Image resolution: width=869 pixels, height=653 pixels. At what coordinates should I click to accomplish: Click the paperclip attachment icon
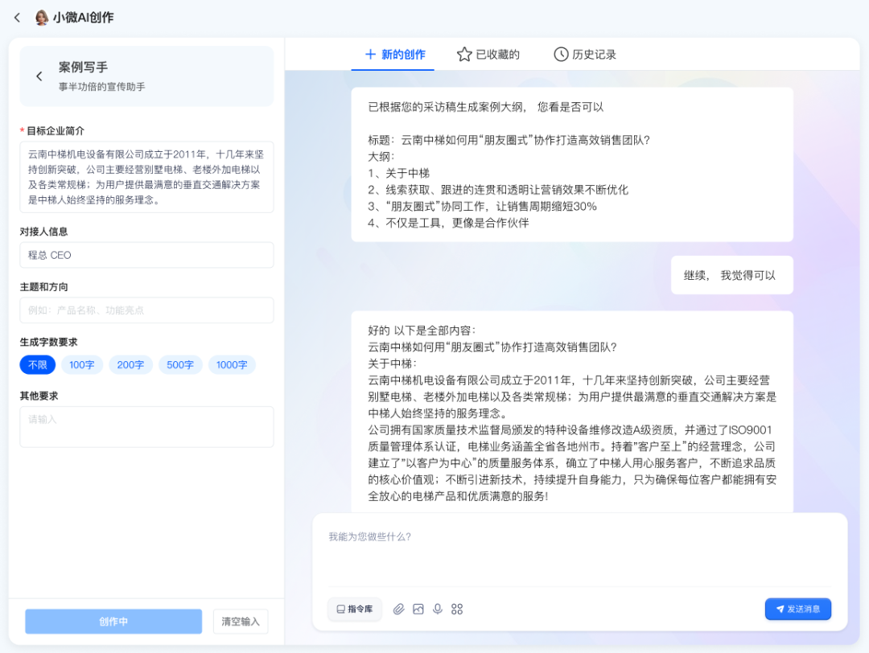click(398, 609)
